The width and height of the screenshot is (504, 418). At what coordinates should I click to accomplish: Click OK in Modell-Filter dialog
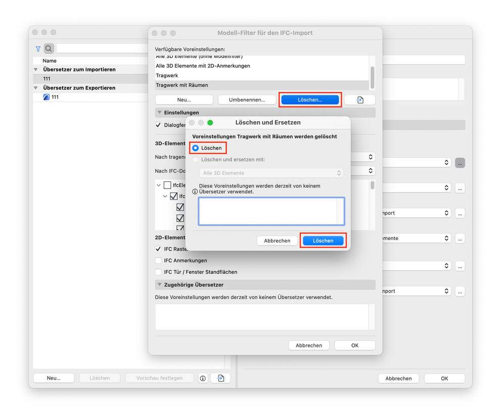coord(355,345)
